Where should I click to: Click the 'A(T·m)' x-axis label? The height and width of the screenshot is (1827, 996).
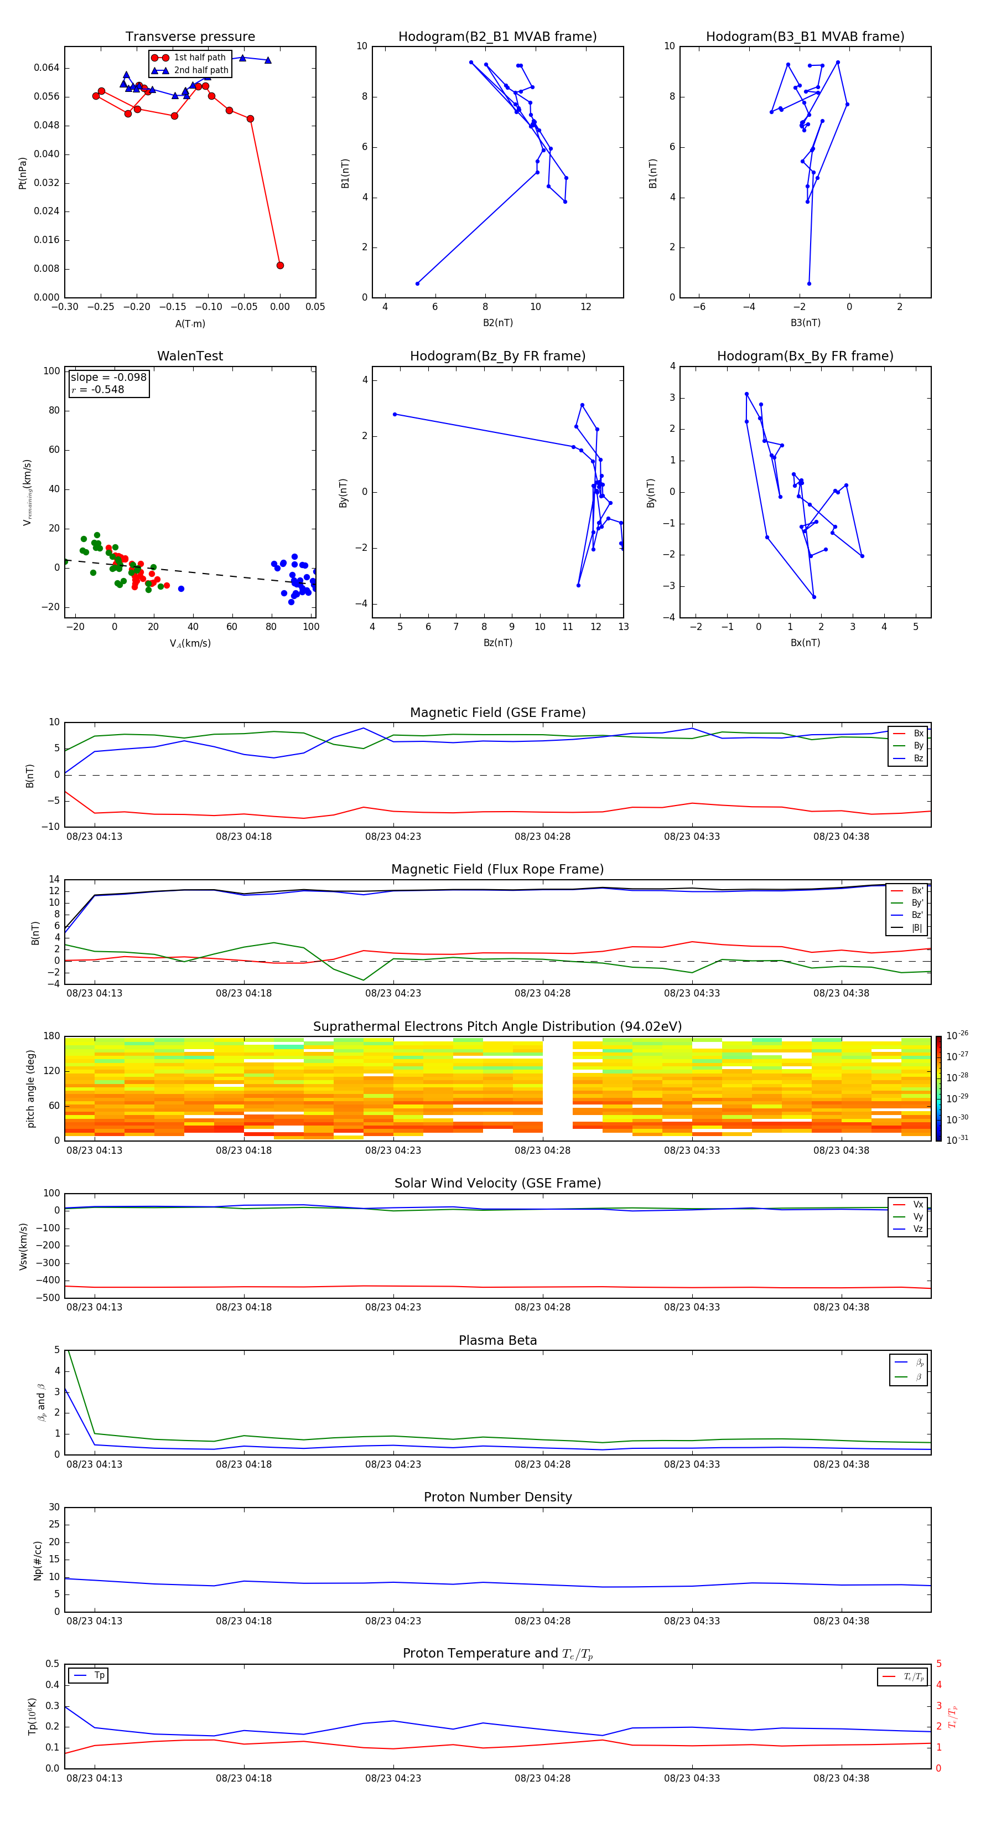tap(190, 323)
